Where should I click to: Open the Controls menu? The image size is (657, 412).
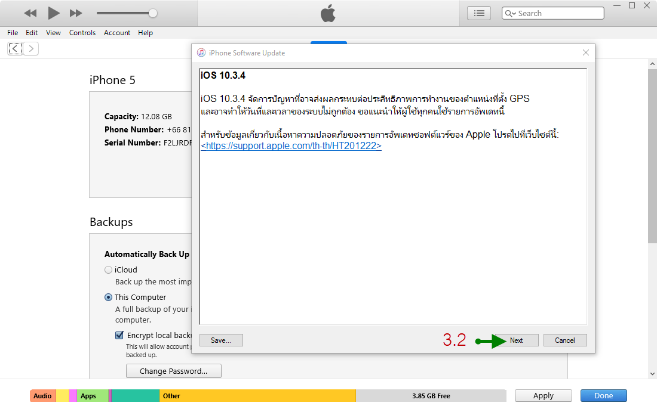82,33
